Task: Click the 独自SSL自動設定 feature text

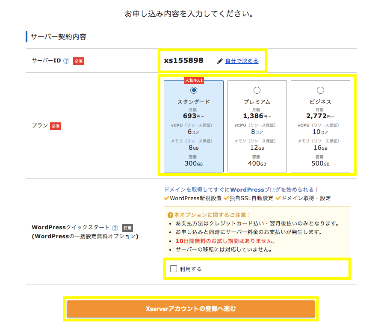Action: [251, 198]
